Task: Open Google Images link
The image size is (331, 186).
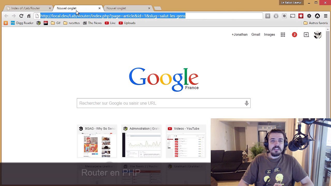Action: (269, 35)
